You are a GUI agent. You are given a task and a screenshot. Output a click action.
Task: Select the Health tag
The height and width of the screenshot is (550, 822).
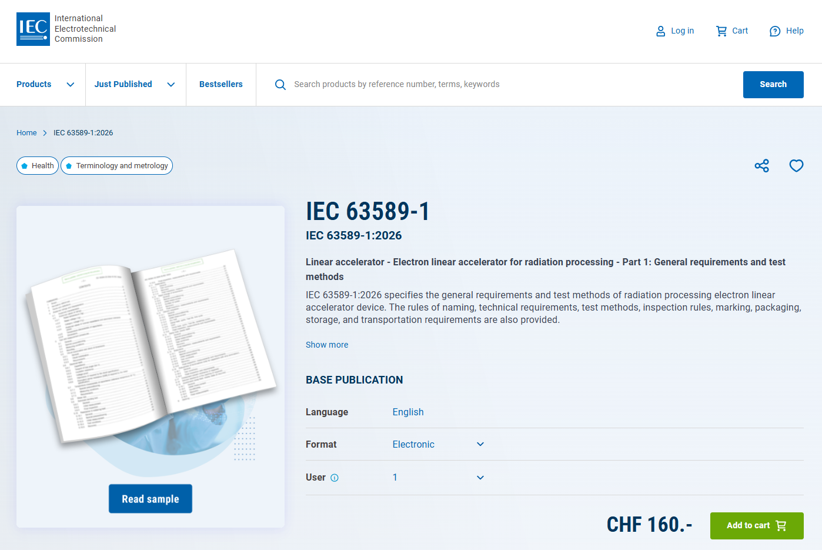pos(38,166)
